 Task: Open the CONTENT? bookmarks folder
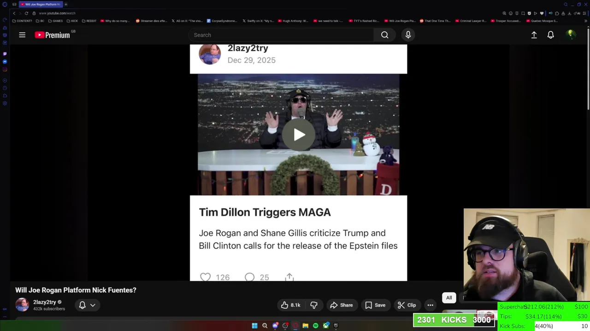22,21
